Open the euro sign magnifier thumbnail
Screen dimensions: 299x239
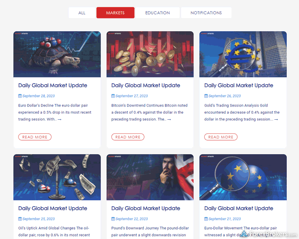[x=243, y=54]
